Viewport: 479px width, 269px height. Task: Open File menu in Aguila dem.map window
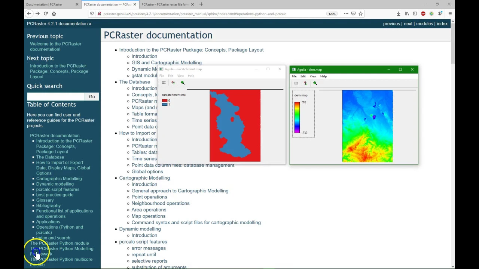click(294, 76)
